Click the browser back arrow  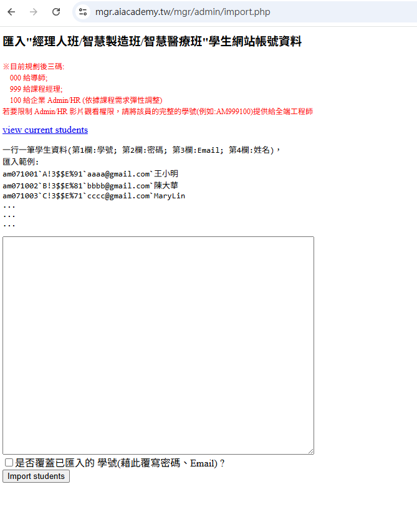click(x=11, y=12)
